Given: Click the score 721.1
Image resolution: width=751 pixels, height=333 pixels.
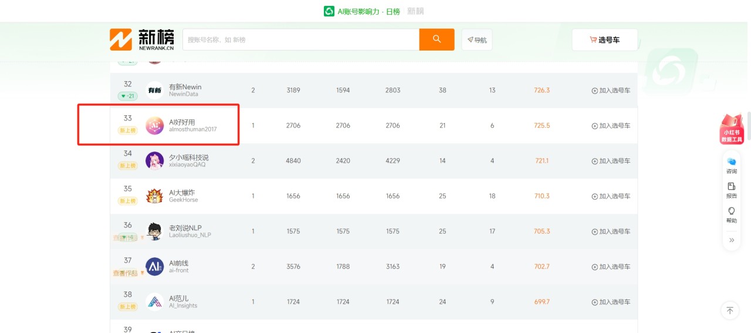Looking at the screenshot, I should 542,161.
